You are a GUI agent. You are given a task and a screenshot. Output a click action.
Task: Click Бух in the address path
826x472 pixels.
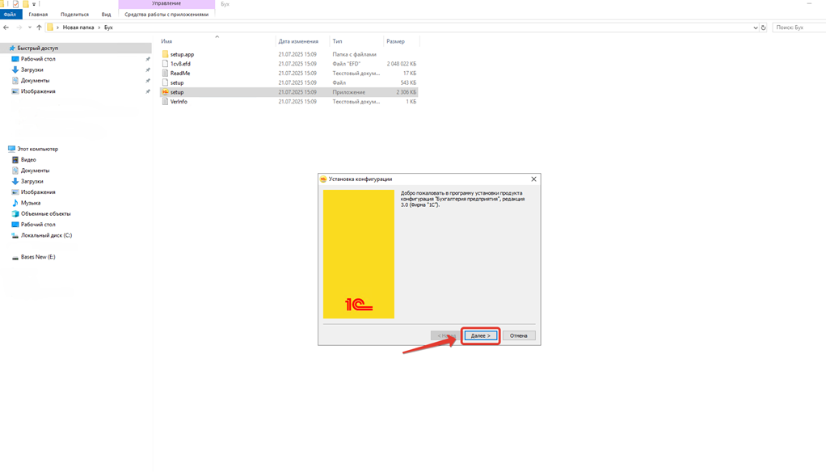[x=108, y=27]
